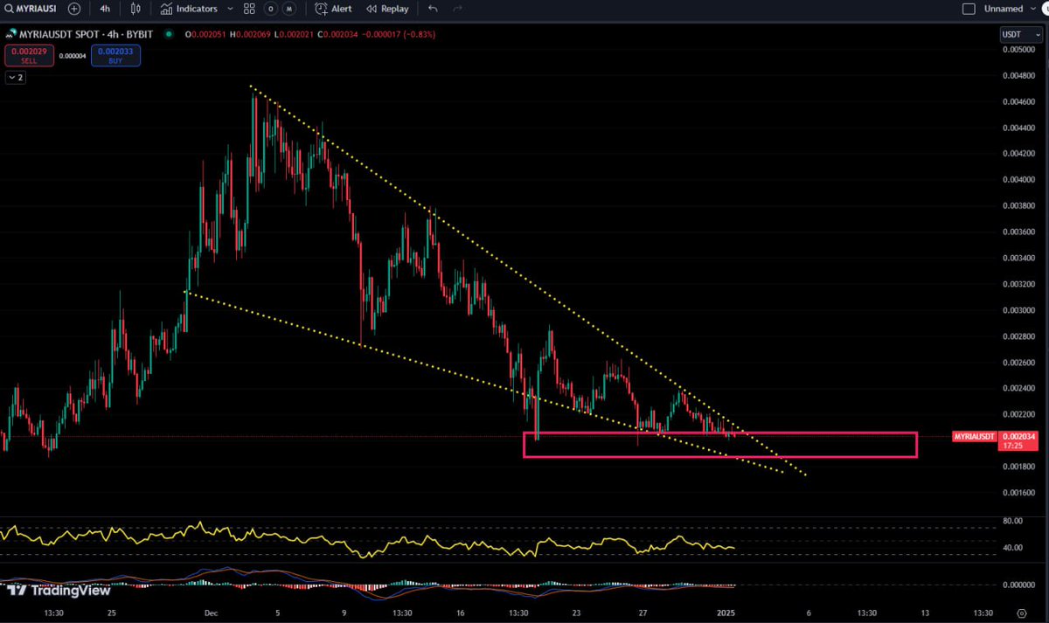Redo the last chart action
The width and height of the screenshot is (1049, 623).
(457, 9)
